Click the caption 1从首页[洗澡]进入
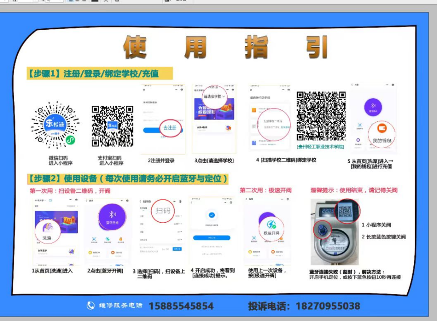The width and height of the screenshot is (437, 321). [52, 271]
